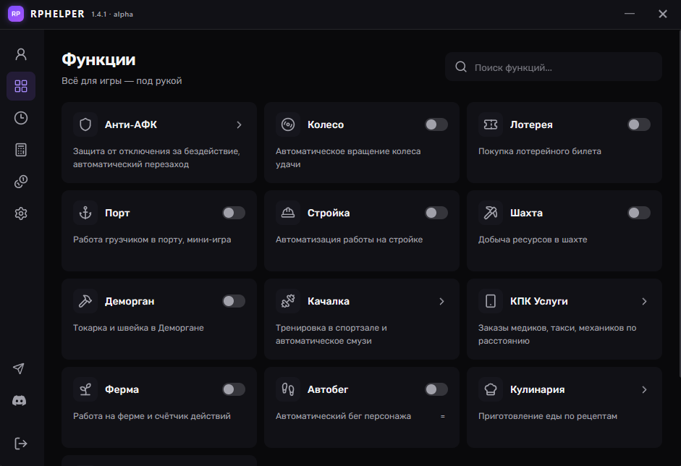Click the hard hat icon on Стройка card
Viewport: 681px width, 466px height.
pos(288,213)
